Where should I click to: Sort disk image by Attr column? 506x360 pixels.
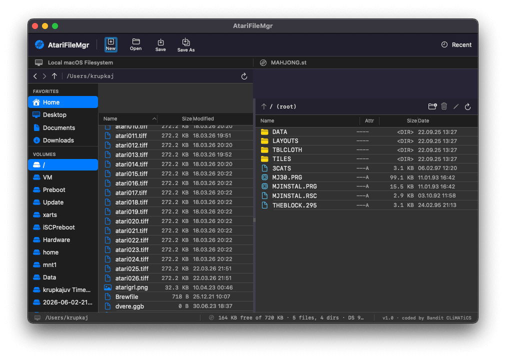click(369, 120)
